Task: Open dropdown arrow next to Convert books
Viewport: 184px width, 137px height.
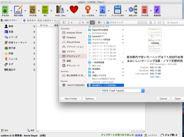Action: [x=39, y=11]
